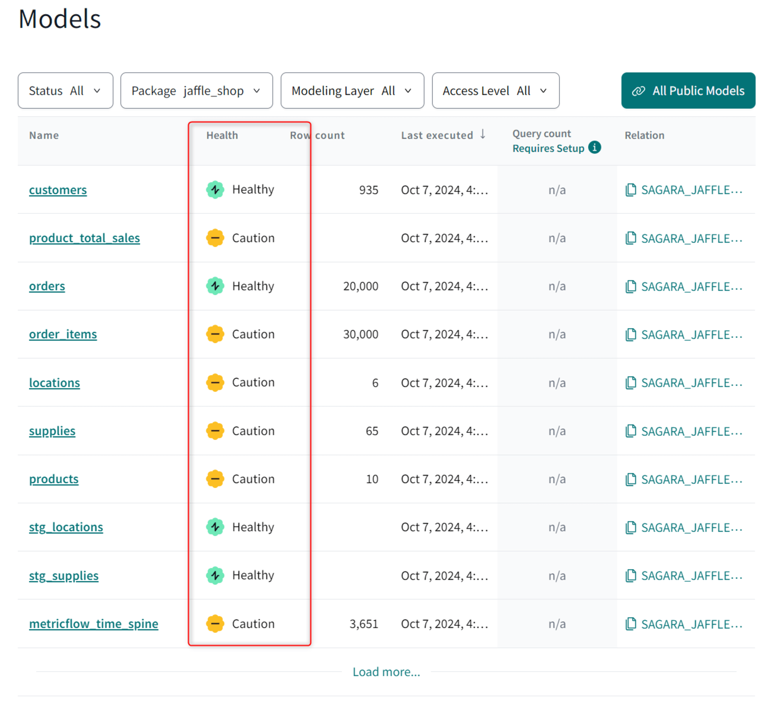Click SAGARA_JAFFLE relation in customers row
The image size is (774, 701).
(x=692, y=190)
